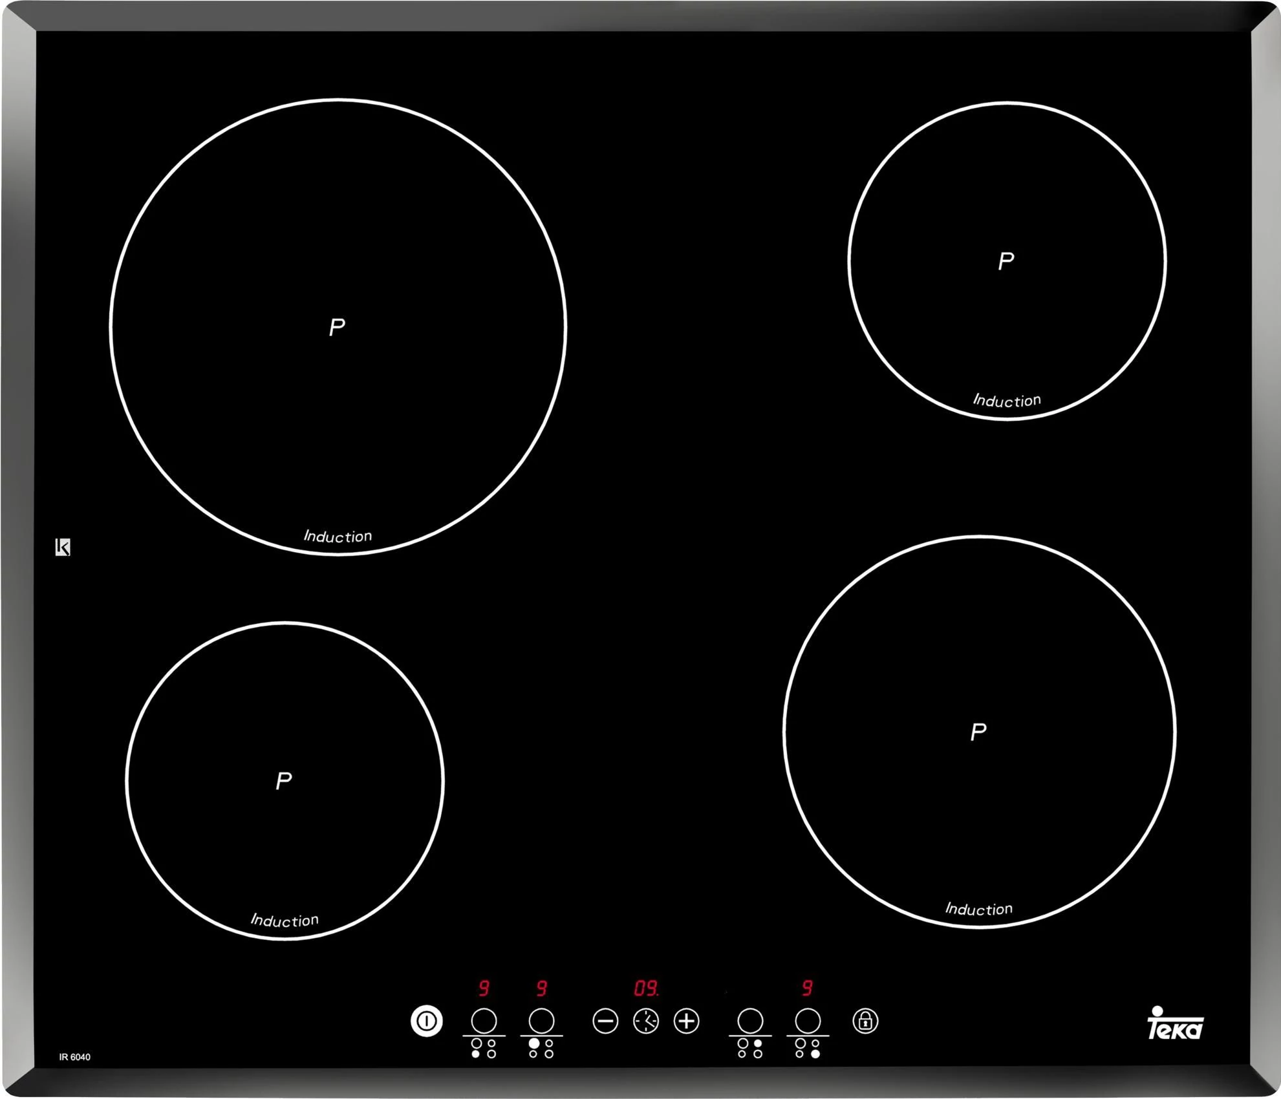Screen dimensions: 1281x1099
Task: Select the front-right cooking zone sensor button
Action: pos(808,1021)
